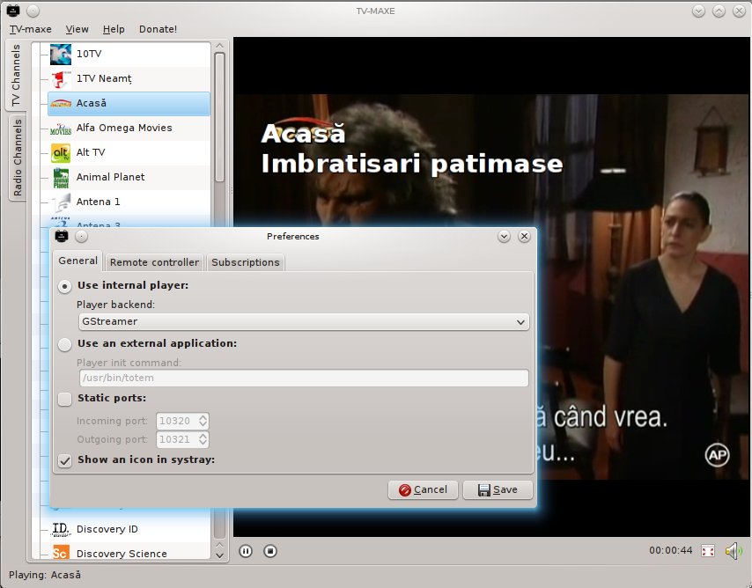Click the channel list scroll down arrow
This screenshot has width=752, height=588.
(219, 555)
